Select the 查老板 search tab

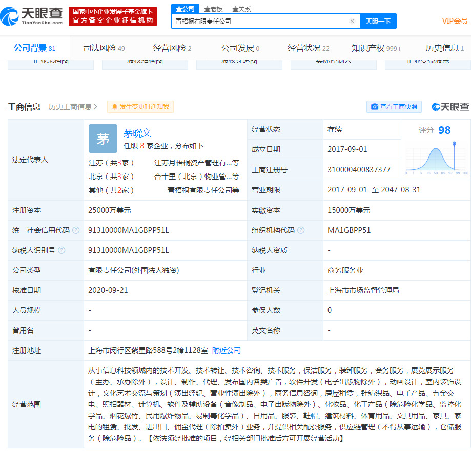point(213,9)
